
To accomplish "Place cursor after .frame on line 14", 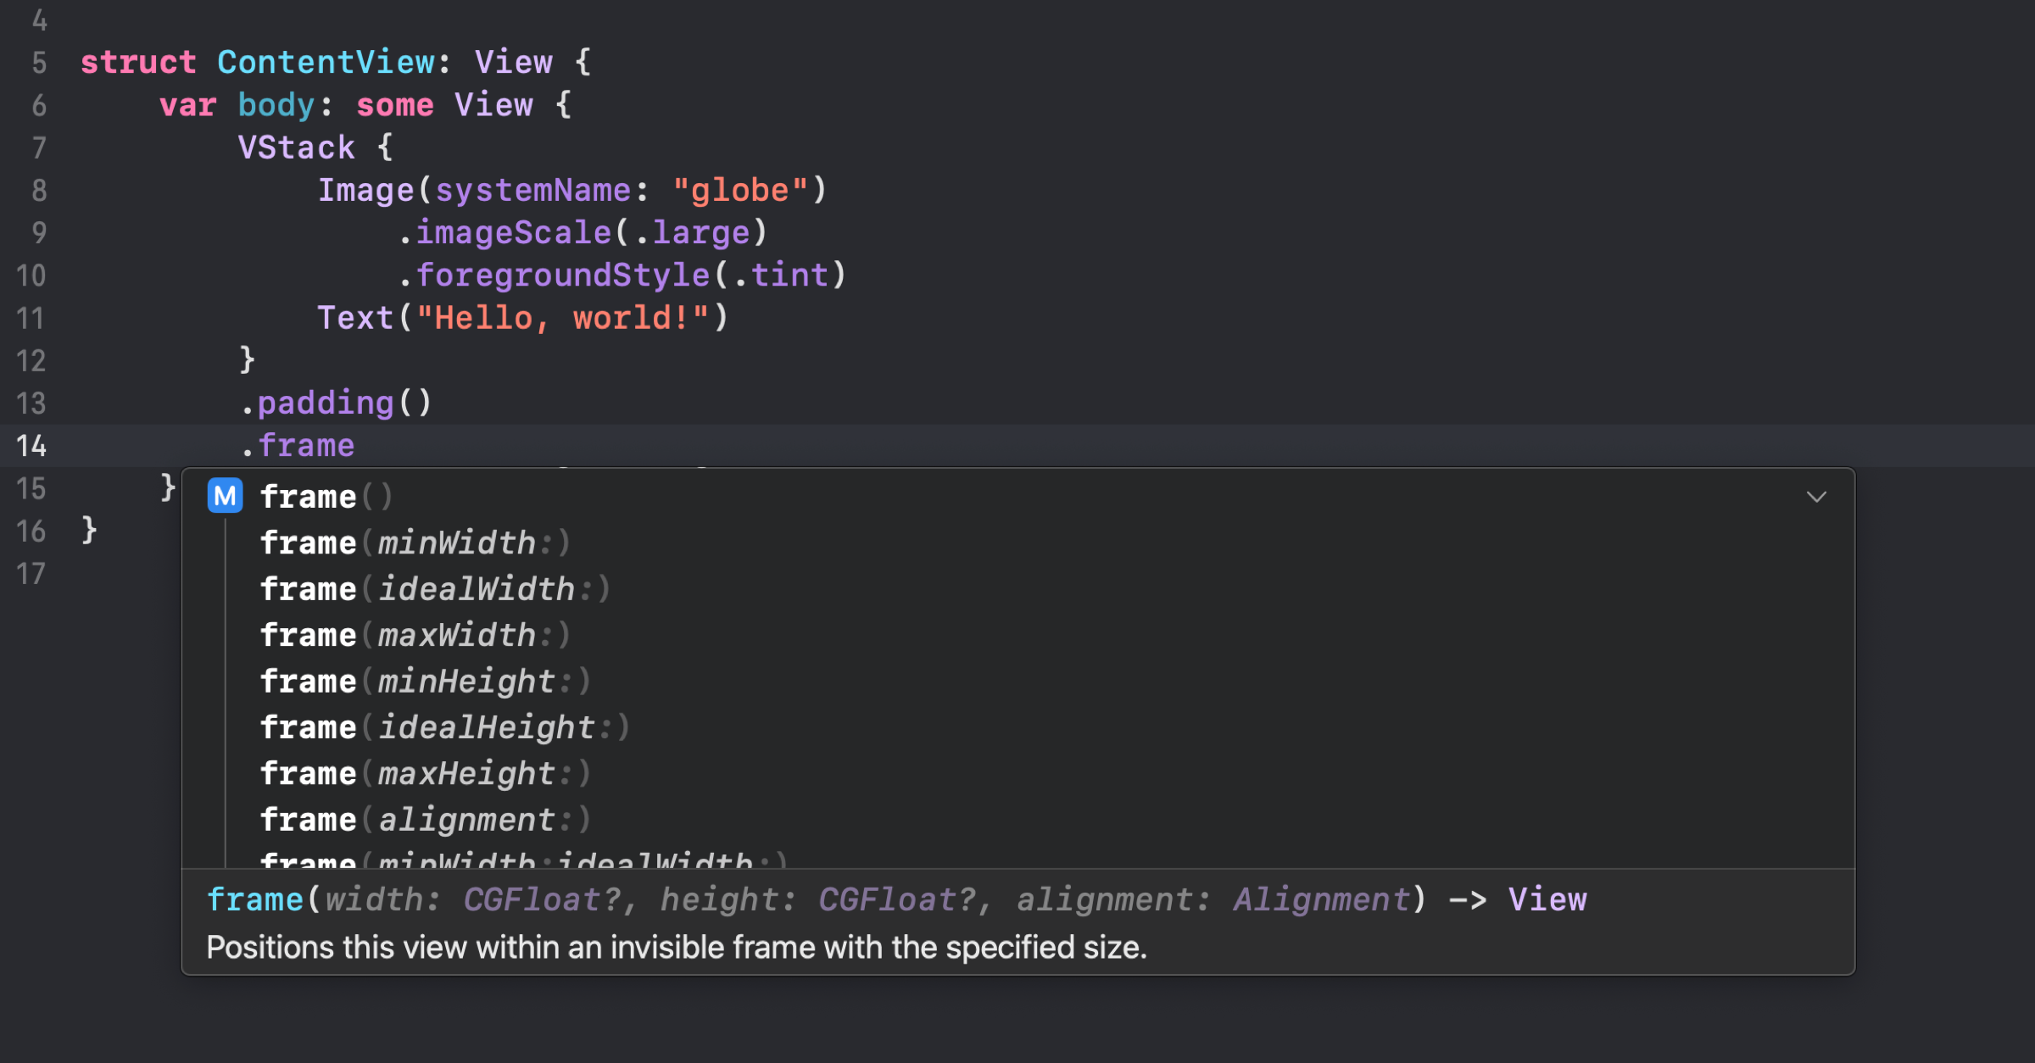I will pos(356,446).
